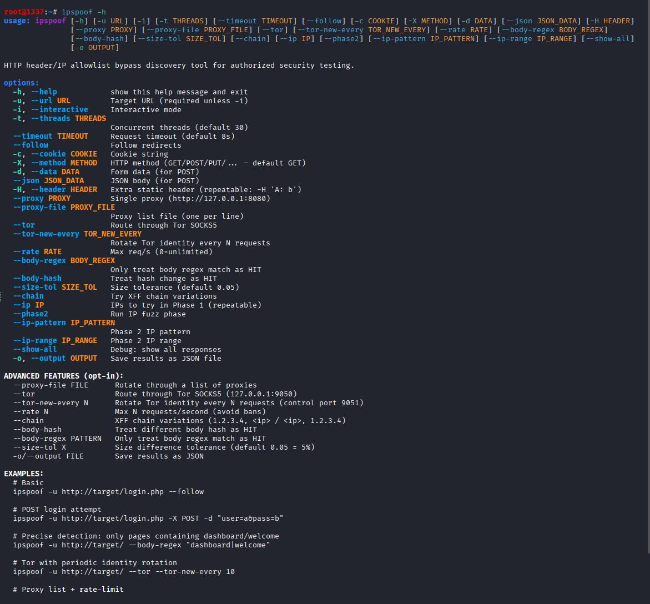The image size is (650, 604).
Task: Click the '--ip-range IP_RANGE' option
Action: [x=55, y=341]
